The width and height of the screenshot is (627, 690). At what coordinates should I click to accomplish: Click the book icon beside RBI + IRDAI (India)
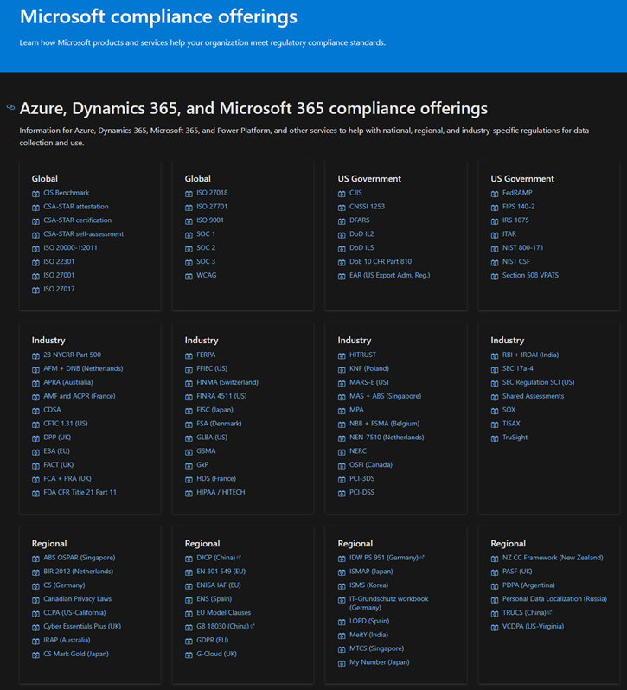[495, 355]
